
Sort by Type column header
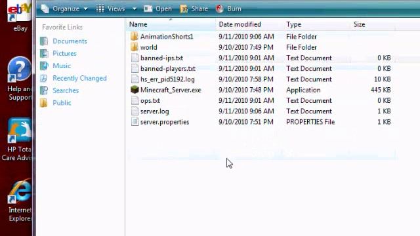(x=293, y=24)
